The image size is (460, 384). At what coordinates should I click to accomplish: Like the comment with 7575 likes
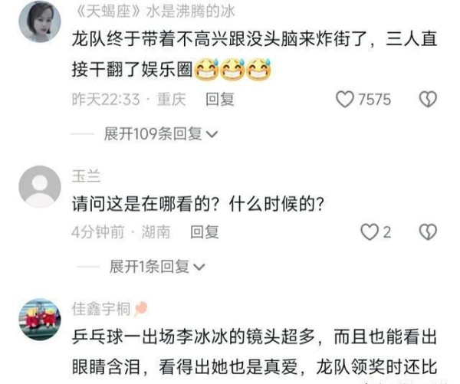(x=345, y=99)
